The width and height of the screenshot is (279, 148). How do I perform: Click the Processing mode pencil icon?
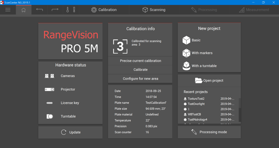(x=194, y=132)
